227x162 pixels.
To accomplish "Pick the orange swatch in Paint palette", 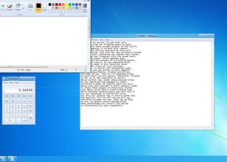I will pyautogui.click(x=63, y=5).
